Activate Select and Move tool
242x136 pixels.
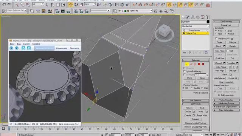(71, 5)
